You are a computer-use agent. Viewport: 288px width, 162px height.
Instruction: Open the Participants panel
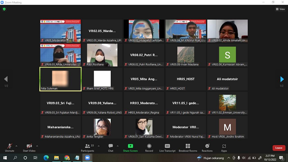pyautogui.click(x=87, y=148)
